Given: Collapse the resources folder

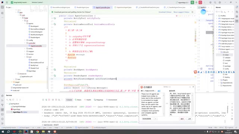Looking at the screenshot, I should click(x=16, y=74).
